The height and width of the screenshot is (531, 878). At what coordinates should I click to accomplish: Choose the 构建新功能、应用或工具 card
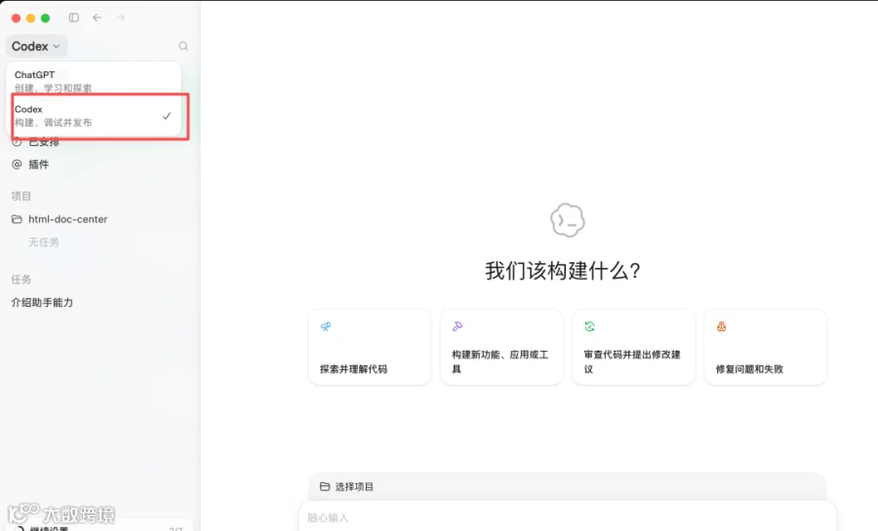click(x=501, y=347)
